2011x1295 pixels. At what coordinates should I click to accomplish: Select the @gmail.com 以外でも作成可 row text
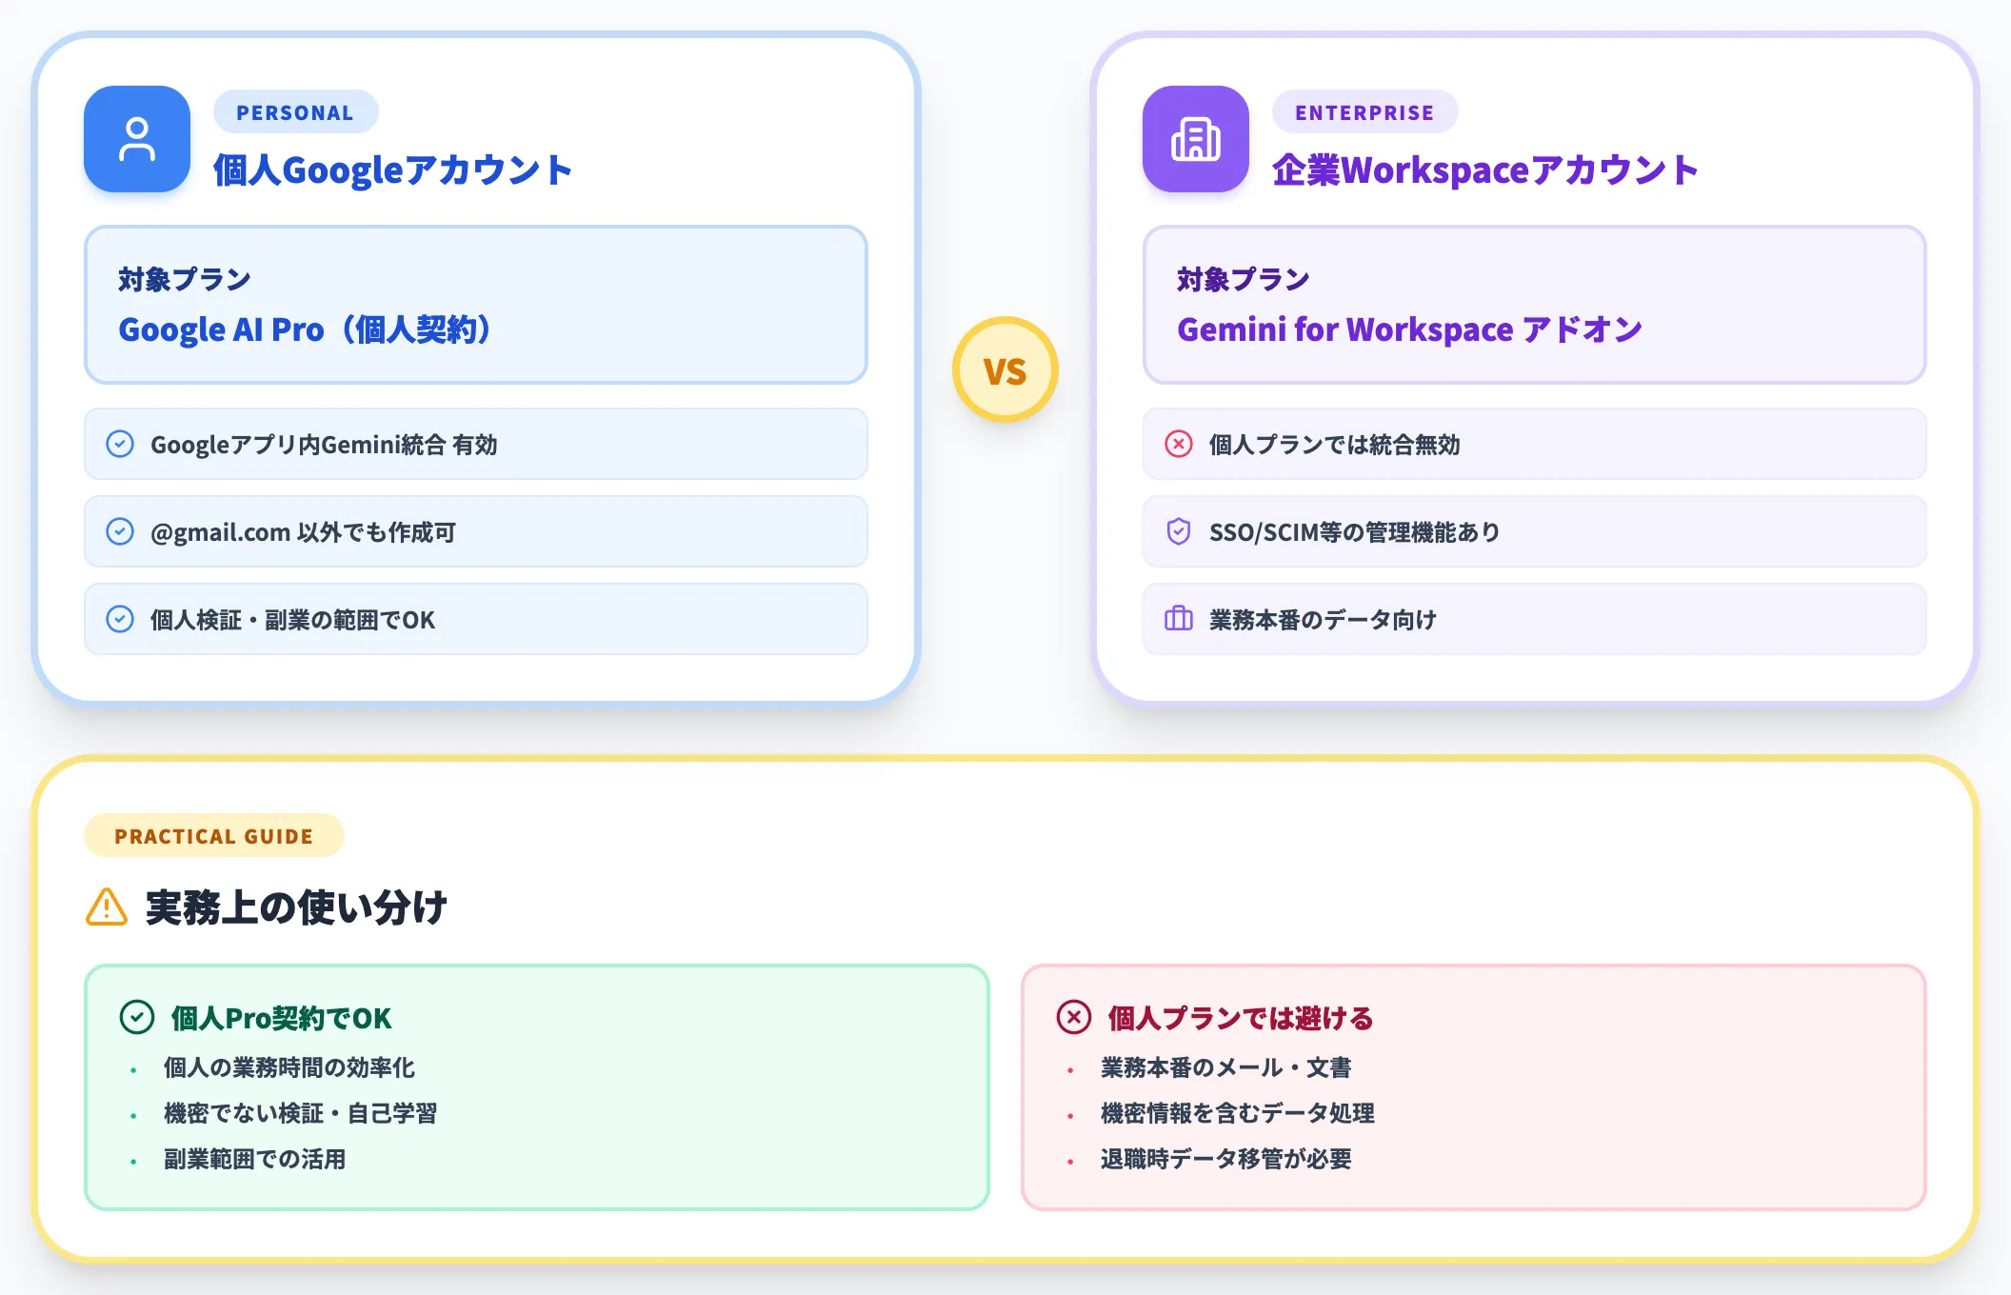[x=303, y=532]
